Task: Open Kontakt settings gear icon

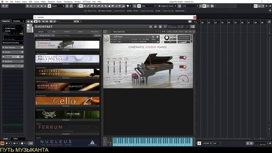Action: pos(156,27)
